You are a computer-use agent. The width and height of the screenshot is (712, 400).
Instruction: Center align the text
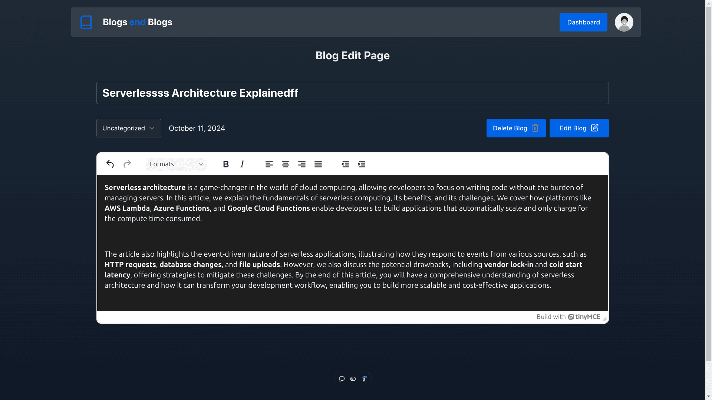coord(286,164)
